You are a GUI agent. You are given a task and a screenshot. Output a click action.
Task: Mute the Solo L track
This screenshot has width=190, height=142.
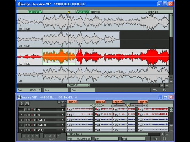pyautogui.click(x=29, y=120)
